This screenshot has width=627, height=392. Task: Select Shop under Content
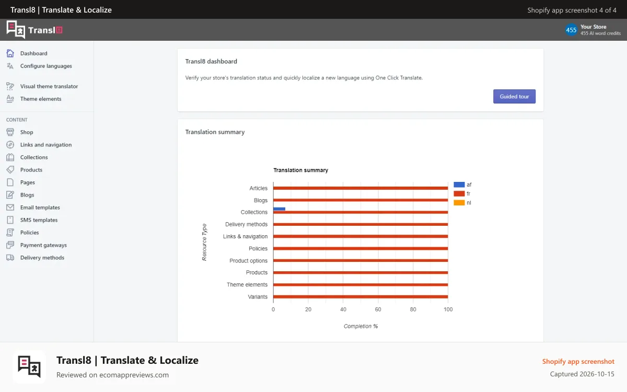pos(27,132)
